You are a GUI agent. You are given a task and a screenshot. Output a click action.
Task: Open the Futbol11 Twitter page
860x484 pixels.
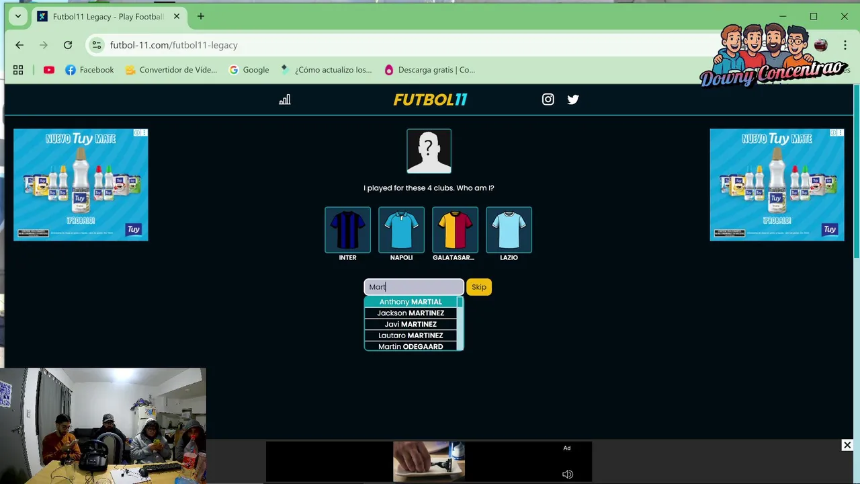click(x=573, y=99)
